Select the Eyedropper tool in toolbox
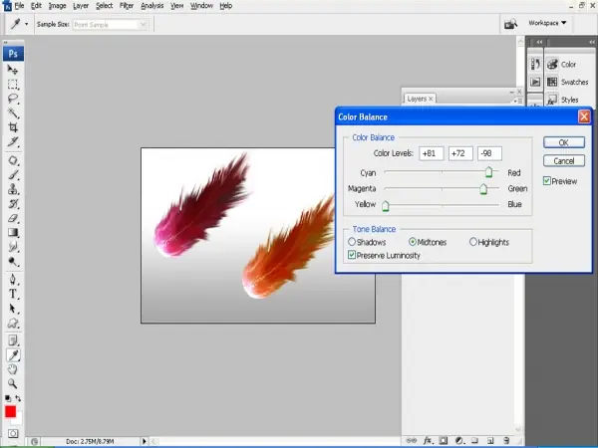Viewport: 598px width, 448px height. point(13,355)
